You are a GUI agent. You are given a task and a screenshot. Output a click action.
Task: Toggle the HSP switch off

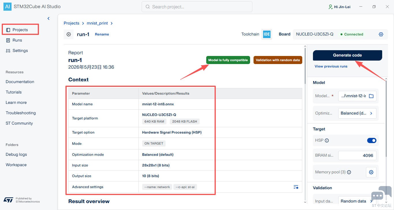pyautogui.click(x=372, y=140)
